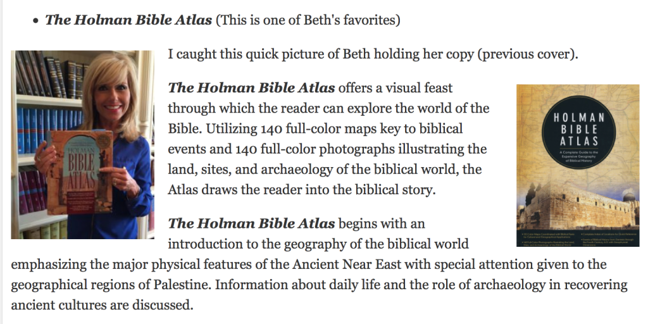Click the bold title before 'offers a visual feast'
648x324 pixels.
pos(251,88)
